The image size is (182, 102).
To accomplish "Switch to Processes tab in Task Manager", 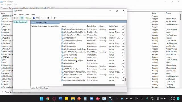I will pyautogui.click(x=5, y=8).
